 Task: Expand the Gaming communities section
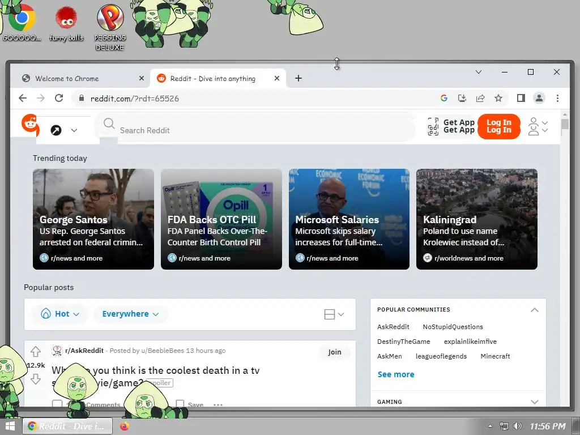[x=535, y=402]
